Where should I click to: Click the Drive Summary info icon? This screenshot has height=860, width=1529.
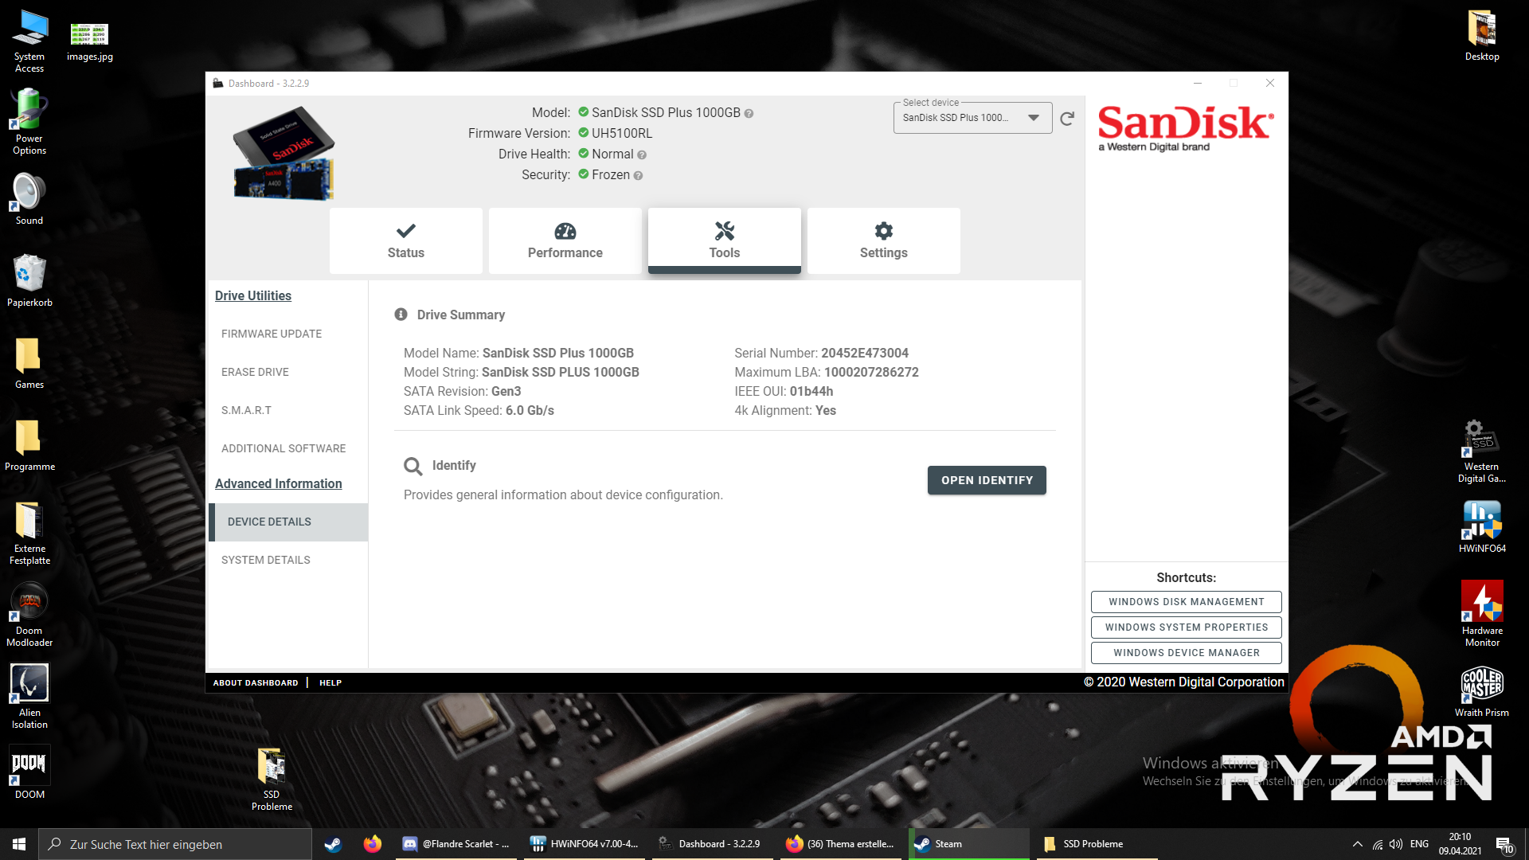tap(401, 315)
